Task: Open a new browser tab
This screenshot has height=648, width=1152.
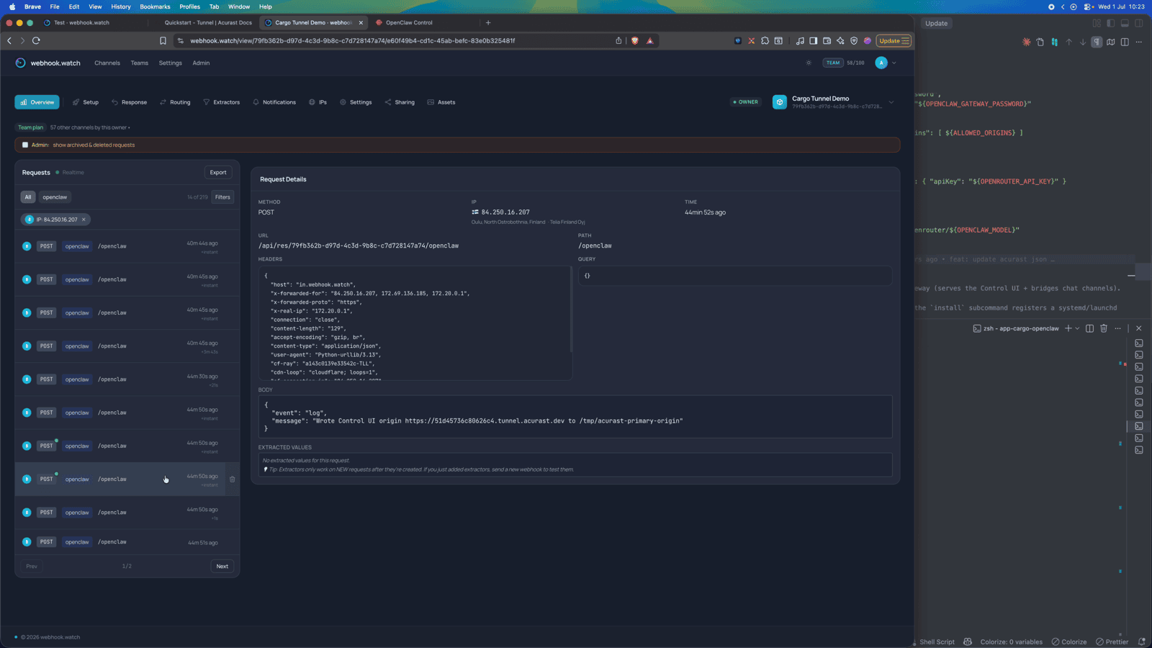Action: pos(488,22)
